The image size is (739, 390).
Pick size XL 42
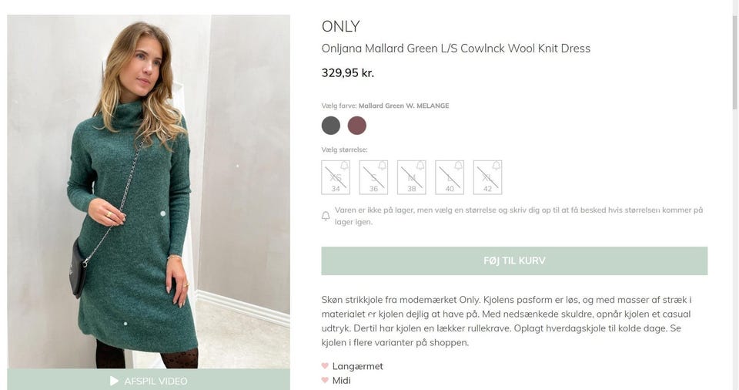pyautogui.click(x=487, y=178)
